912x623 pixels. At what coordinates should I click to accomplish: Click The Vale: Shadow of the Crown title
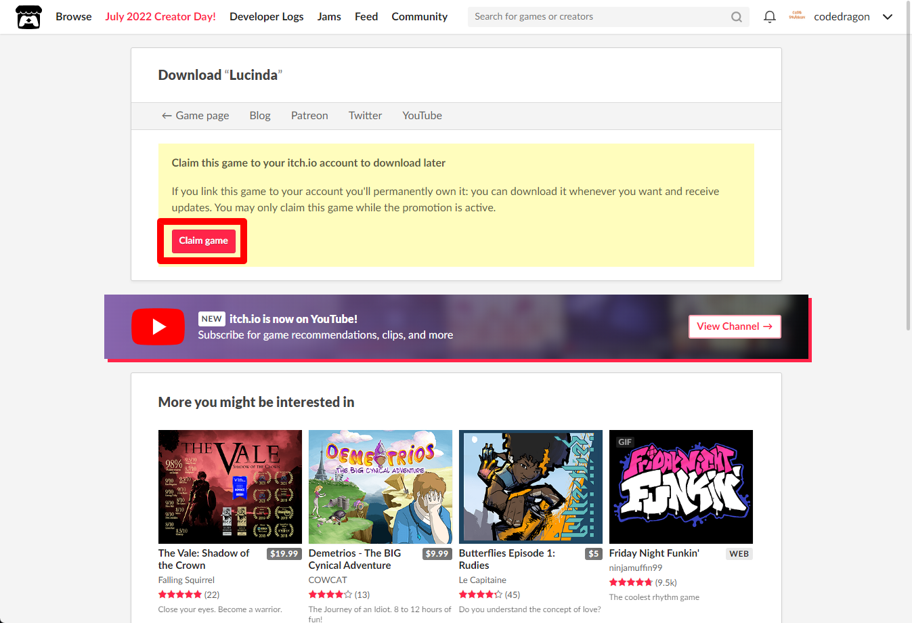click(x=204, y=559)
